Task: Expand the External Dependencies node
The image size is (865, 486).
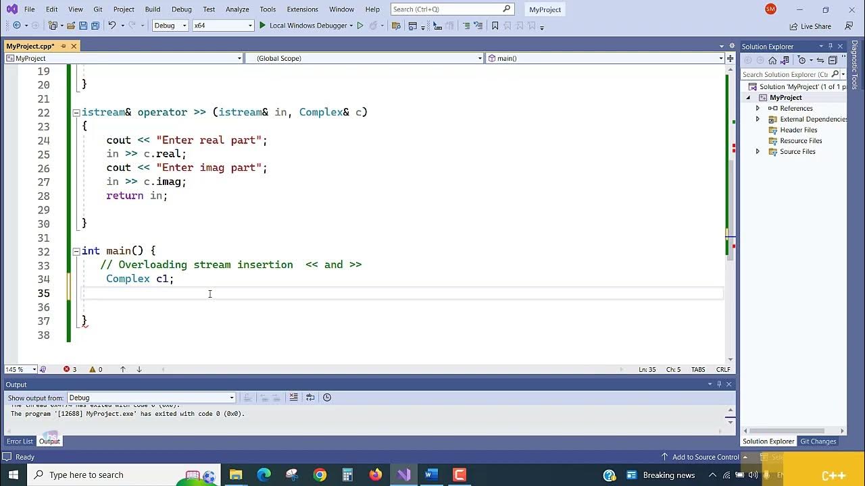Action: coord(758,119)
